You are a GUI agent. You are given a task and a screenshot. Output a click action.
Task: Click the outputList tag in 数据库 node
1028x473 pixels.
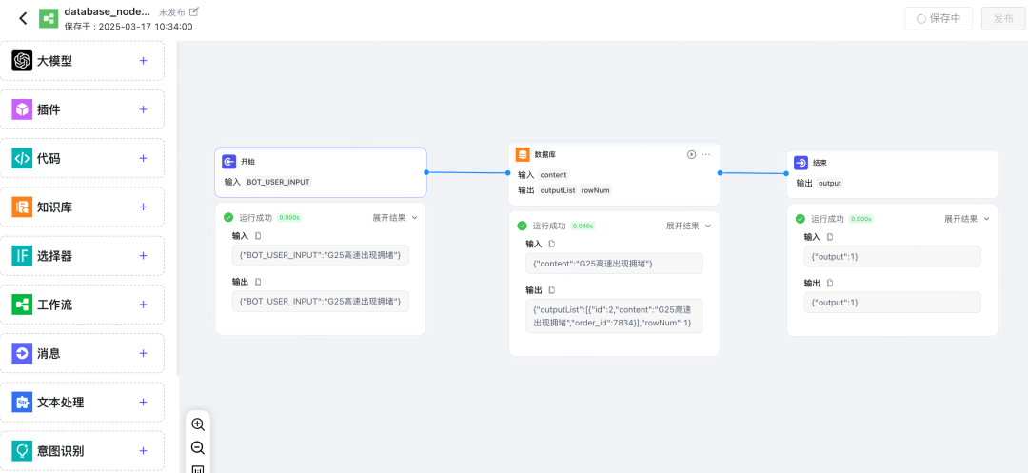point(557,190)
